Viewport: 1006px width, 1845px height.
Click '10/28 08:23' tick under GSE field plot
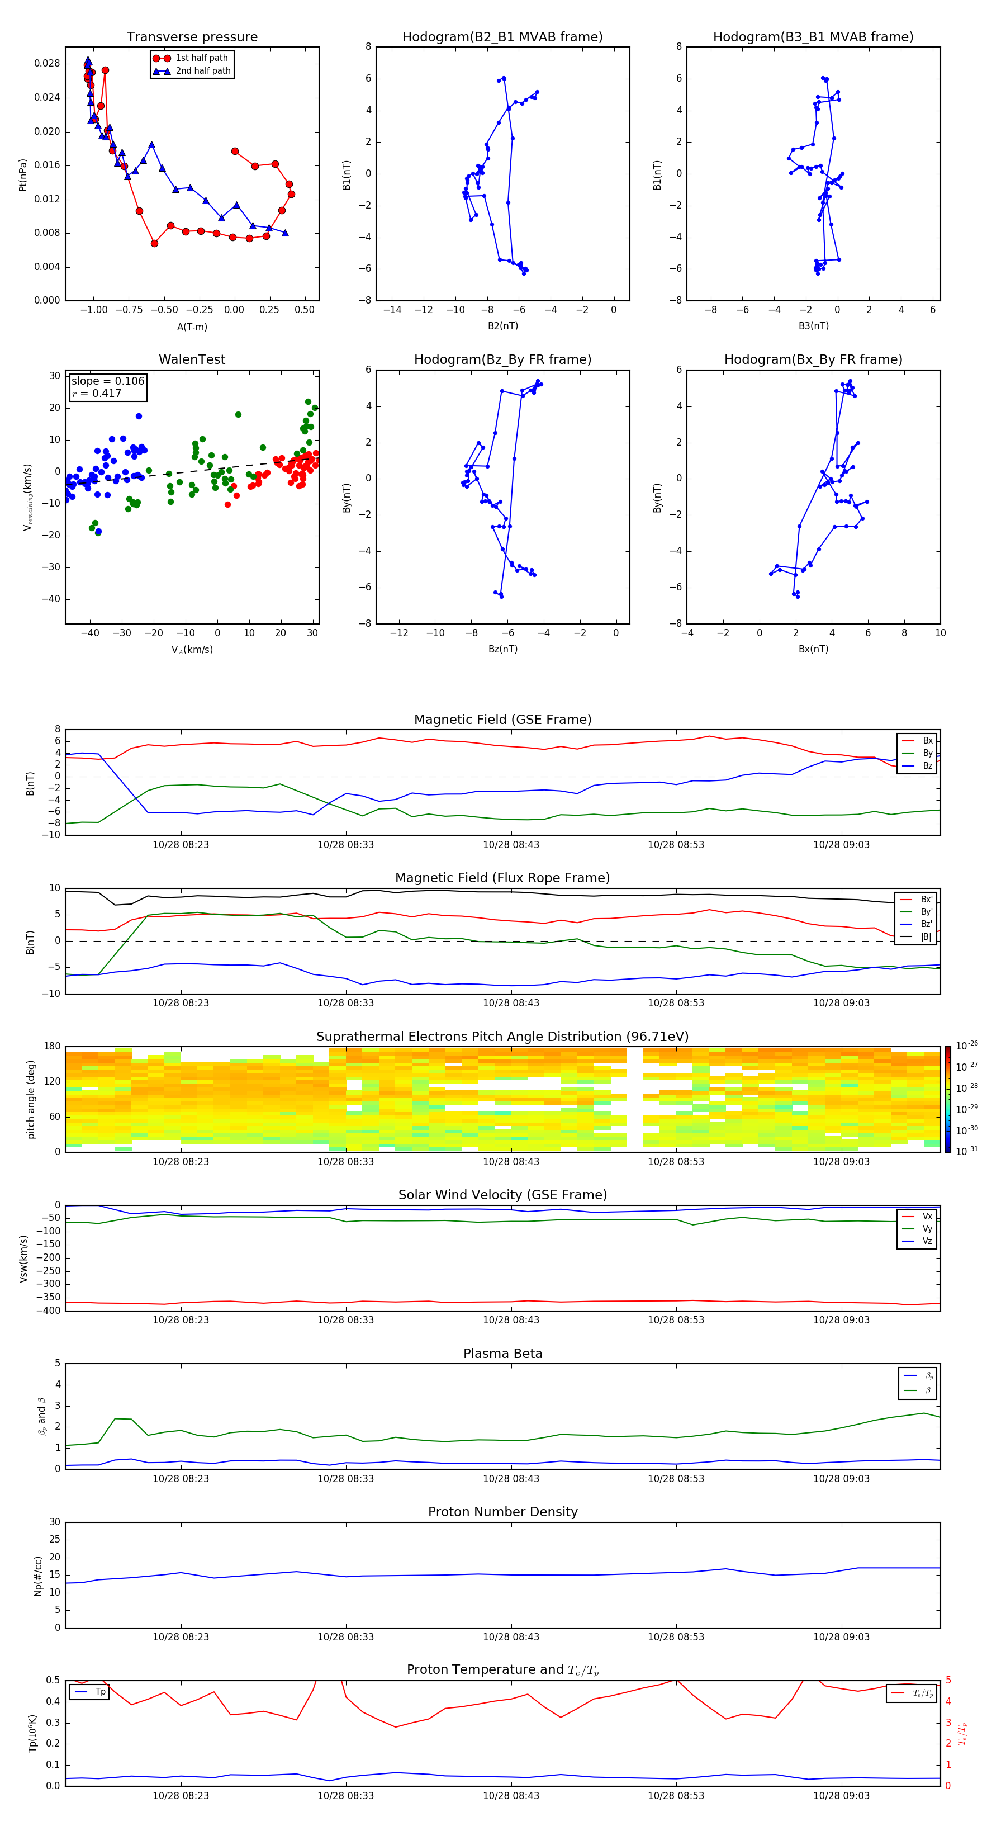pos(181,845)
